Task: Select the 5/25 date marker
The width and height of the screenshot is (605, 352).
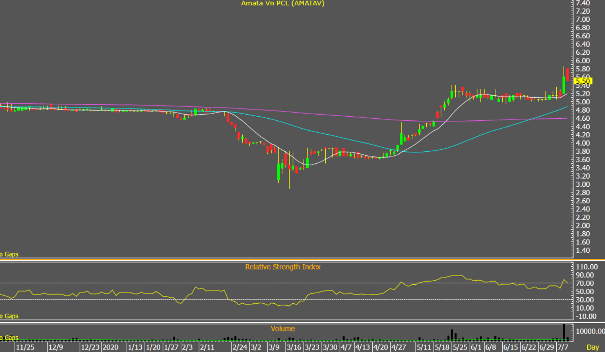Action: point(460,347)
